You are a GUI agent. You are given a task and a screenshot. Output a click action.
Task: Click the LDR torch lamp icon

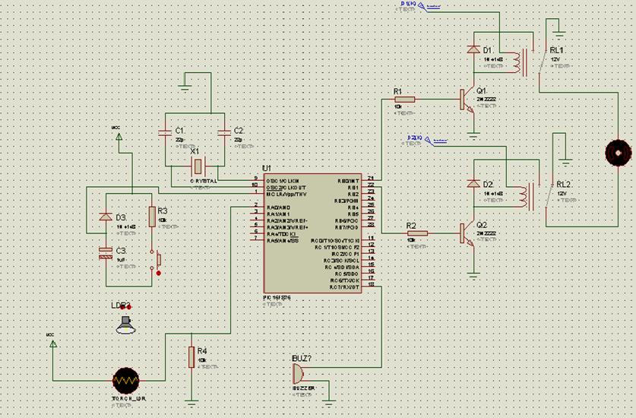[125, 325]
